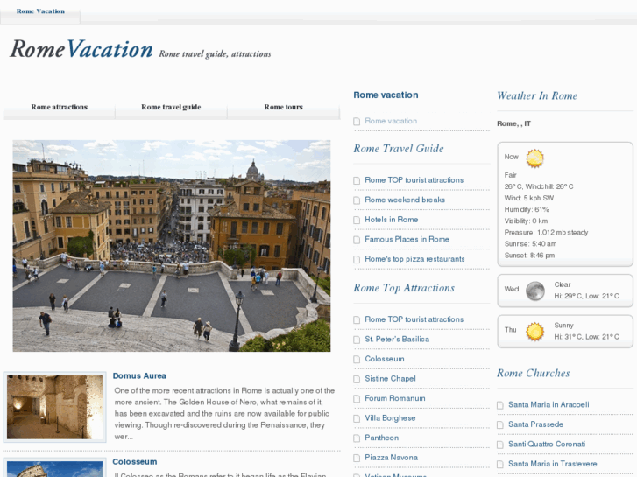This screenshot has width=637, height=477.
Task: Open Santi Quattro Coronati link
Action: 547,444
